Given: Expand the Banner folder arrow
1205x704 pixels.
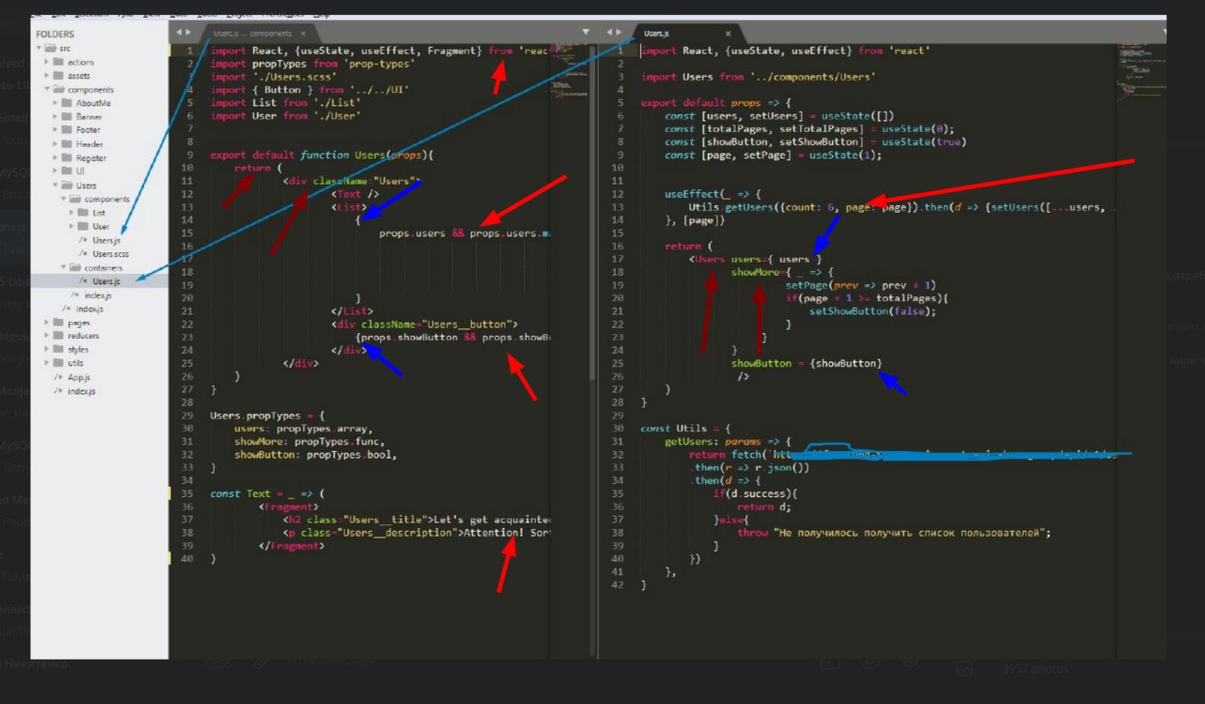Looking at the screenshot, I should click(x=55, y=117).
